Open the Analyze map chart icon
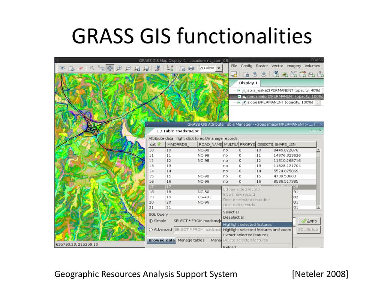This screenshot has width=384, height=288. (158, 68)
